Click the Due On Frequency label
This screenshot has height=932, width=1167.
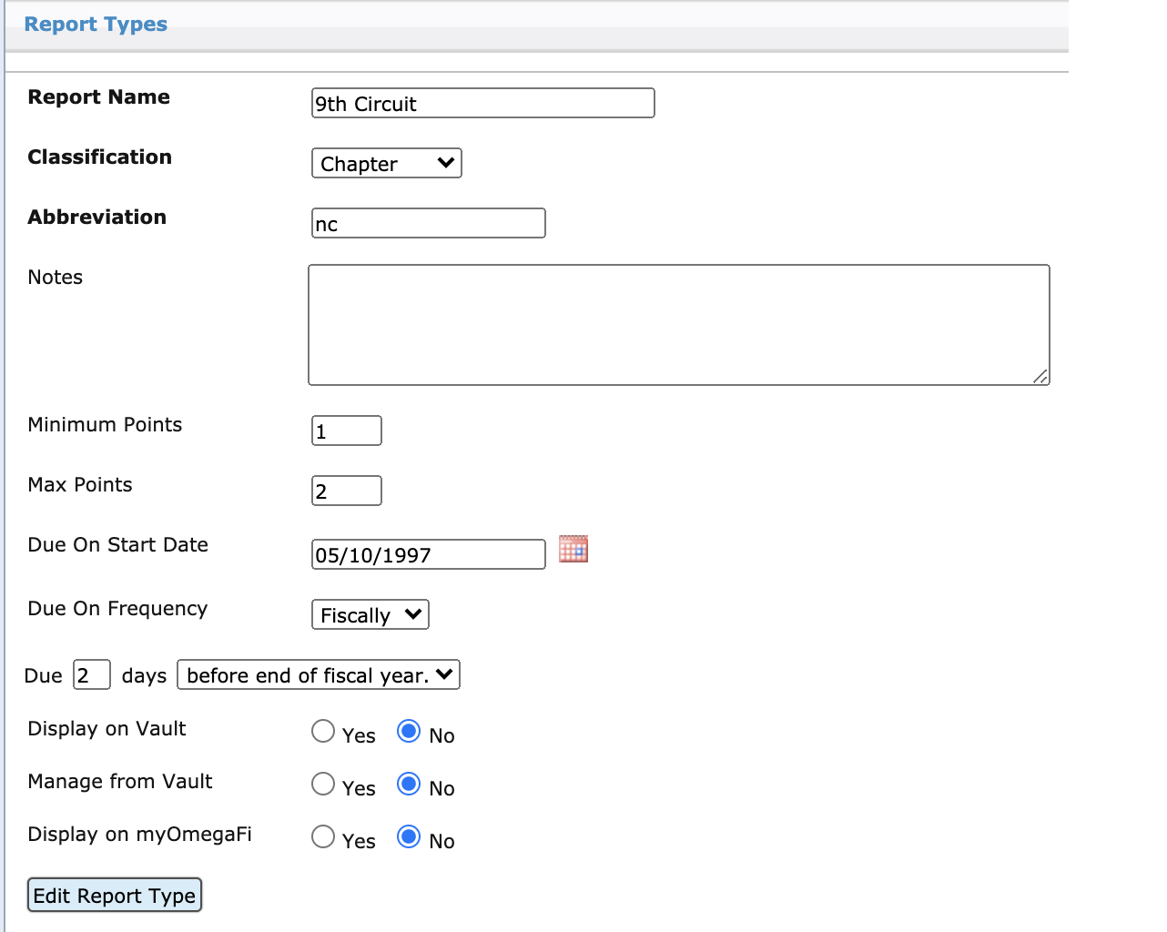[118, 608]
